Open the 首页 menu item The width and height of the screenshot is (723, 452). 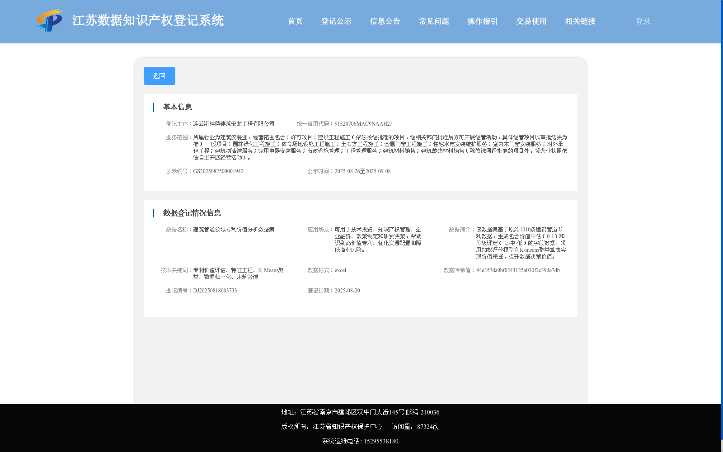[x=295, y=21]
